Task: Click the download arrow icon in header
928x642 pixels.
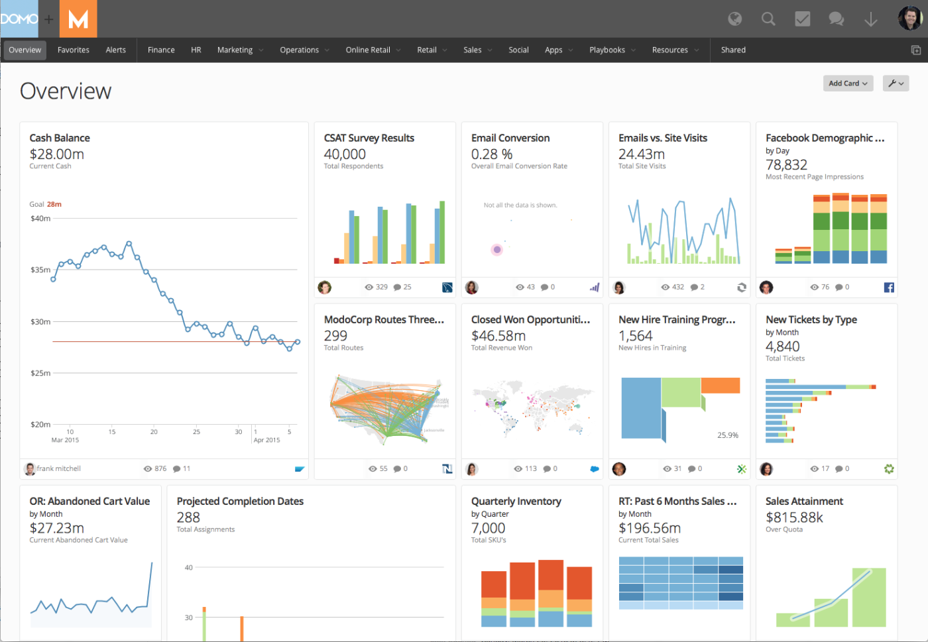Action: [x=871, y=19]
